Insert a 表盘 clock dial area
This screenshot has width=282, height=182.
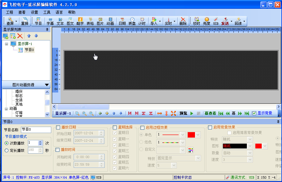click(132, 21)
